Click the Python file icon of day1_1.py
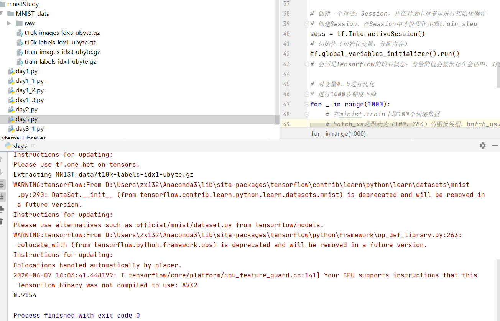Screen dimensions: 500x321 12,81
